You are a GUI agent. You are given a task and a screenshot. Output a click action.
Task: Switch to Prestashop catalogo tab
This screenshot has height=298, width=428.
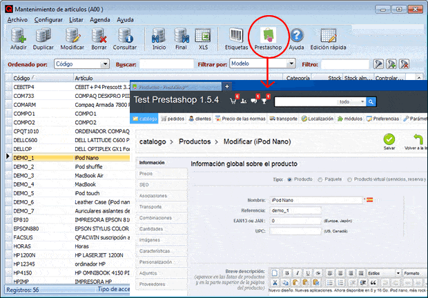[x=144, y=119]
